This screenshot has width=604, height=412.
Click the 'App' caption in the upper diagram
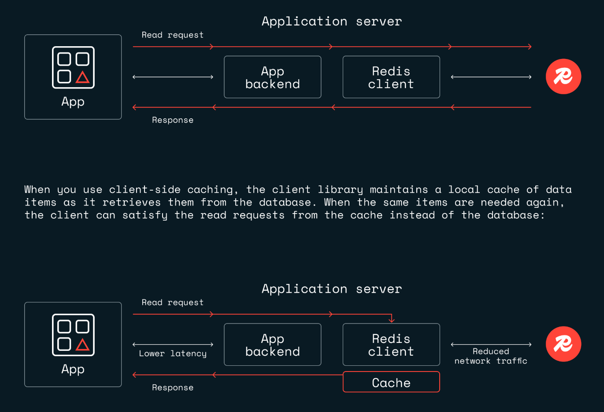(73, 102)
